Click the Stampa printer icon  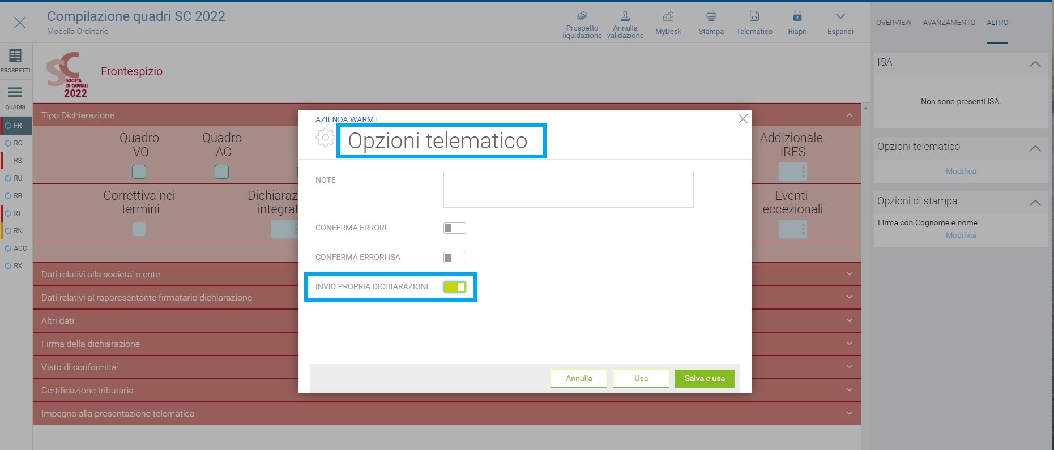pyautogui.click(x=711, y=16)
